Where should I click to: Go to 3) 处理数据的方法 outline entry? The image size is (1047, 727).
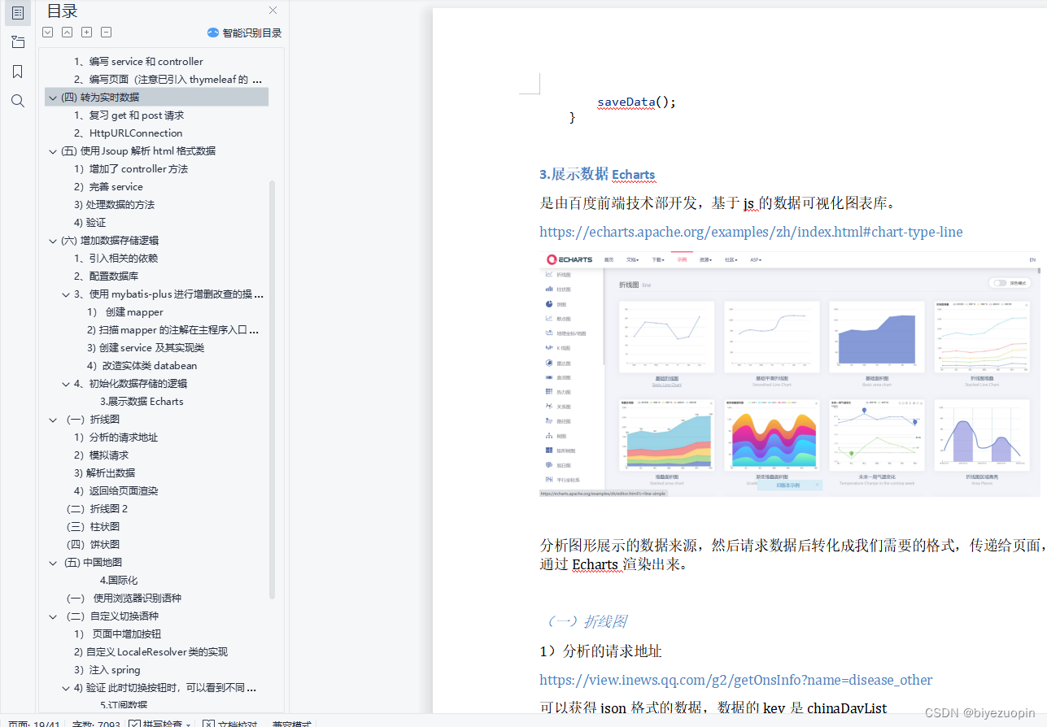[x=114, y=205]
